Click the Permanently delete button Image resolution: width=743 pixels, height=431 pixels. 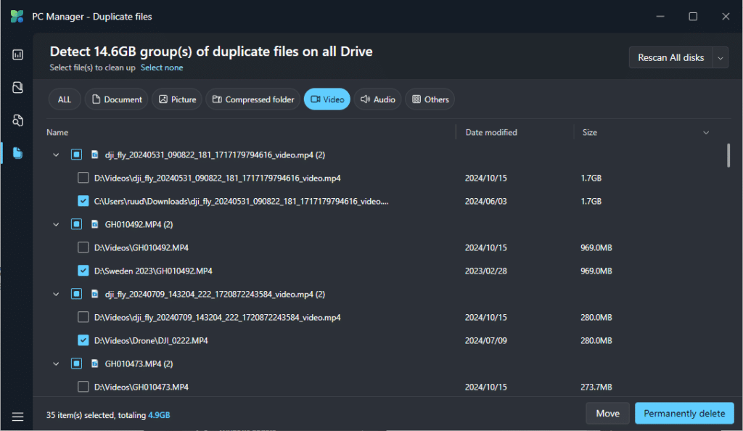pyautogui.click(x=684, y=414)
